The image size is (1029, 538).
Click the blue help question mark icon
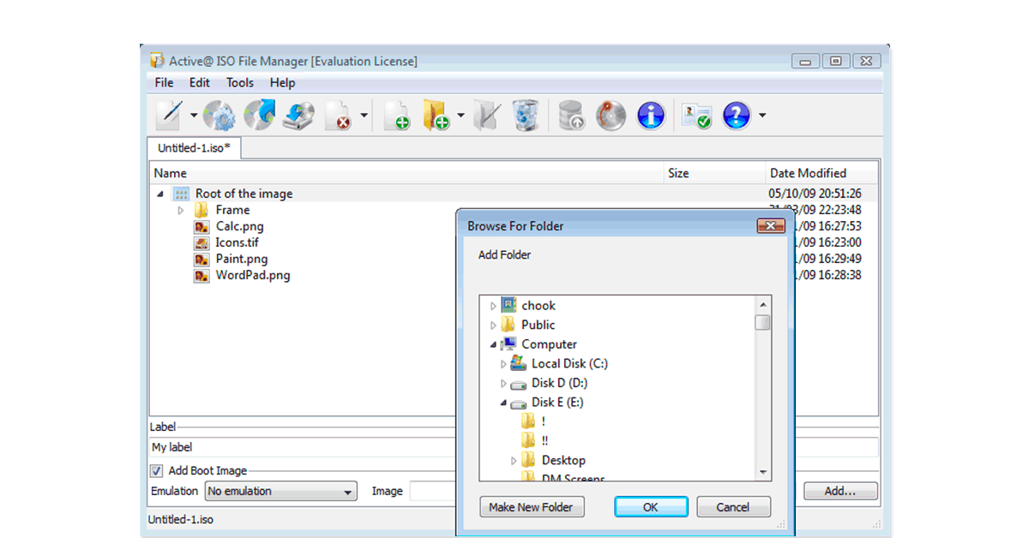[737, 115]
